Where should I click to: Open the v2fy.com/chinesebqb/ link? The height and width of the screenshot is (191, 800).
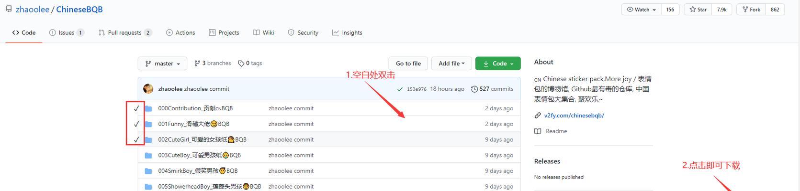(x=574, y=116)
